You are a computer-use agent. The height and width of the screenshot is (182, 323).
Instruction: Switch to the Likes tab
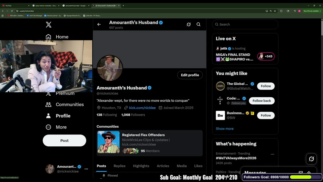click(198, 166)
